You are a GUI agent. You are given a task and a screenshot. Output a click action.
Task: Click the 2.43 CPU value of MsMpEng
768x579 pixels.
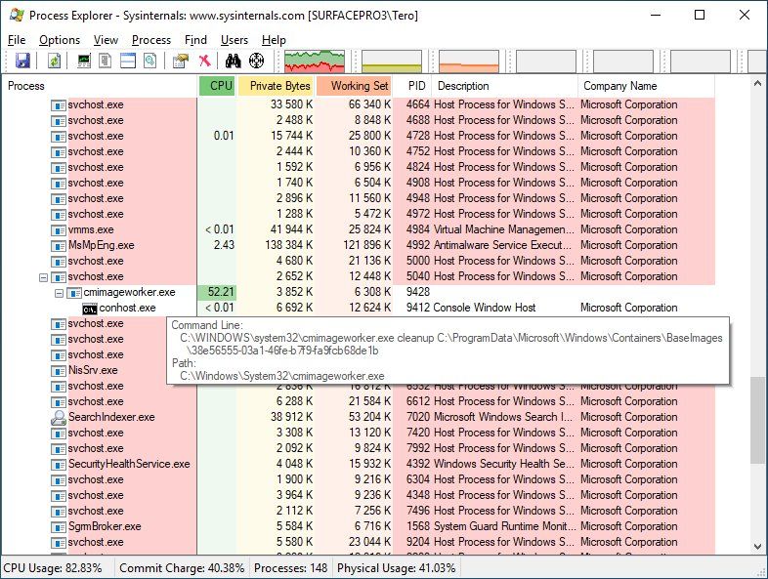pyautogui.click(x=225, y=245)
